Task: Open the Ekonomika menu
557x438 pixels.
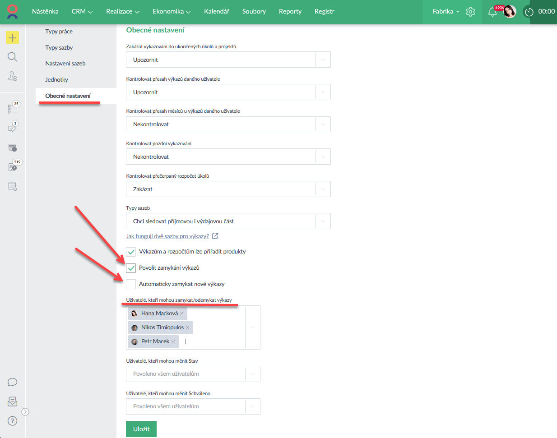Action: click(x=171, y=11)
